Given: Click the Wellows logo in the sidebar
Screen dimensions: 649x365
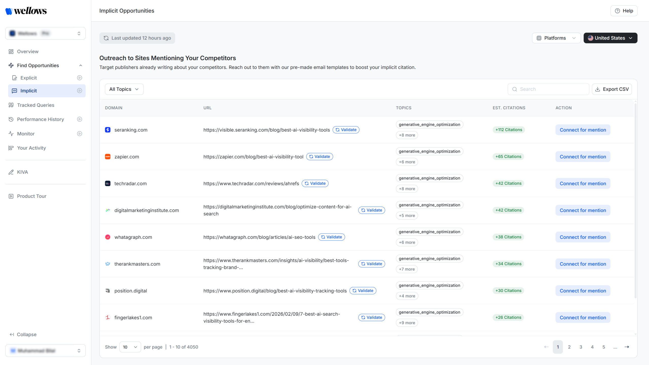Looking at the screenshot, I should click(x=26, y=11).
